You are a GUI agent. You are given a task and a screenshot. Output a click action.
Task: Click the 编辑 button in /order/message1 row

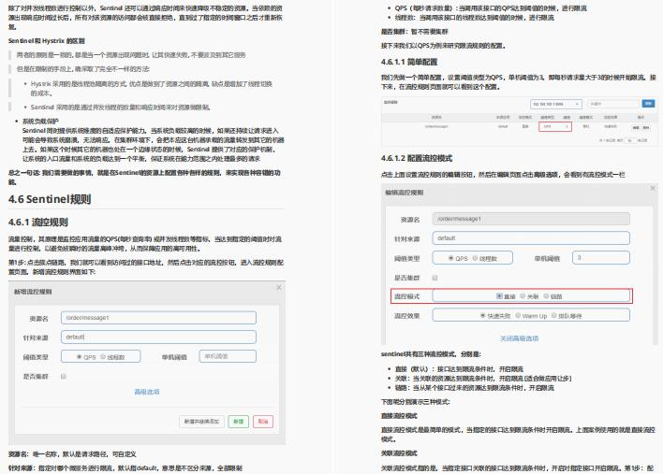636,127
